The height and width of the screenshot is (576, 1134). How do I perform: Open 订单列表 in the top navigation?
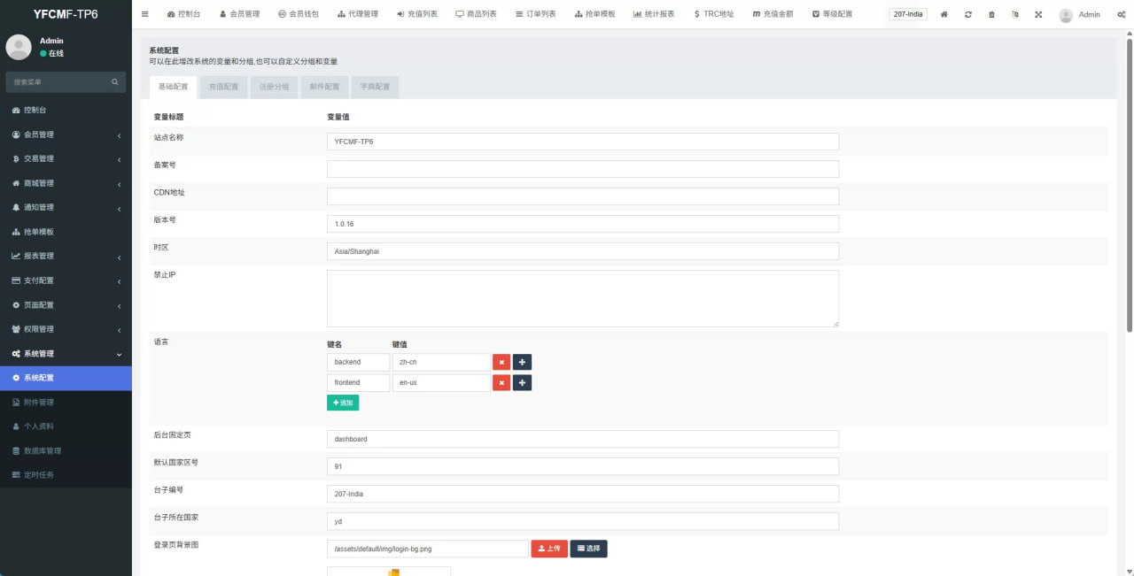536,14
